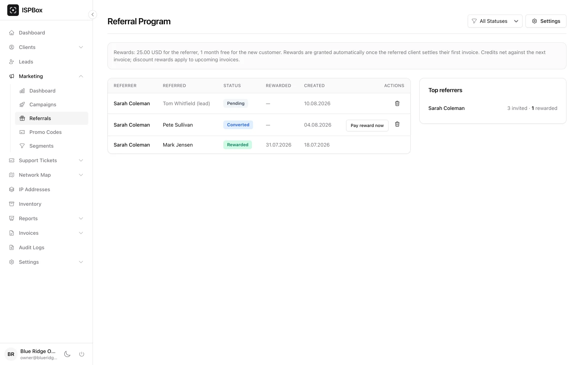
Task: Log out with the power icon
Action: (x=82, y=354)
